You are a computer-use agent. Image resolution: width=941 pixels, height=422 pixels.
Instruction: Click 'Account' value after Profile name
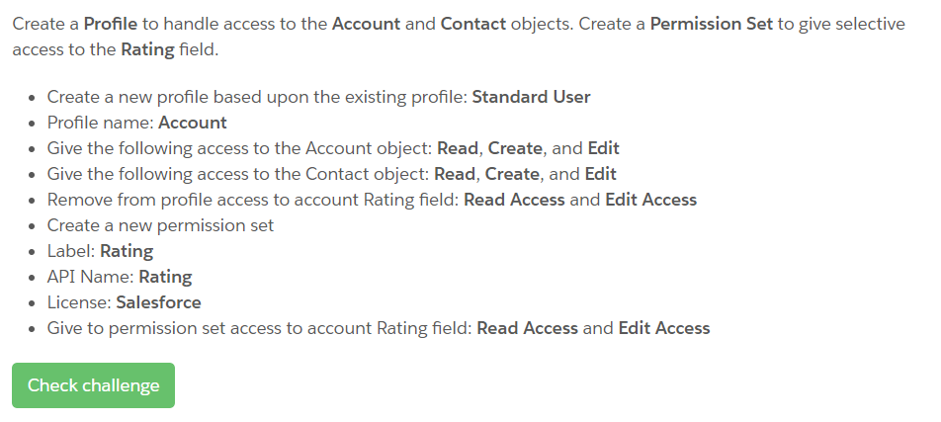[193, 123]
